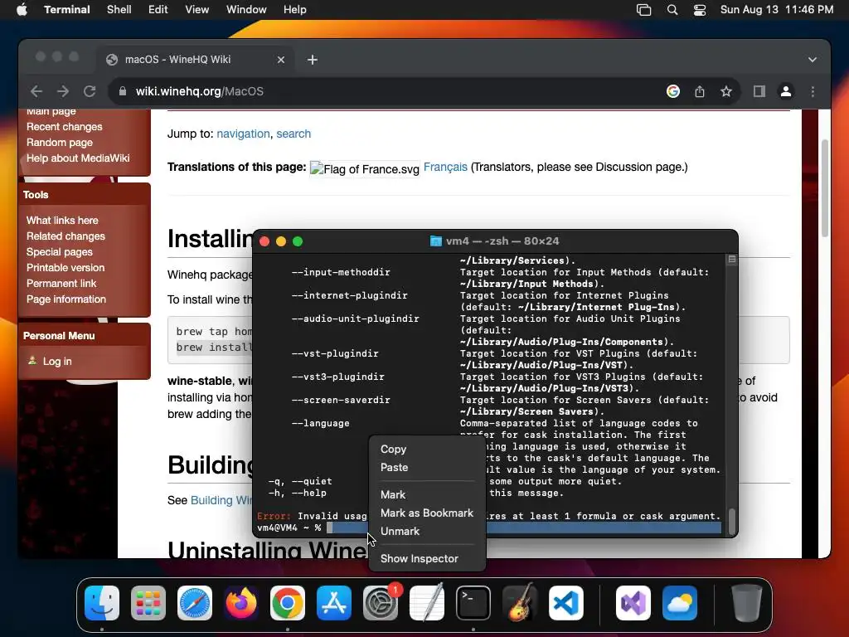Image resolution: width=849 pixels, height=637 pixels.
Task: Open Chrome profile avatar
Action: point(786,91)
